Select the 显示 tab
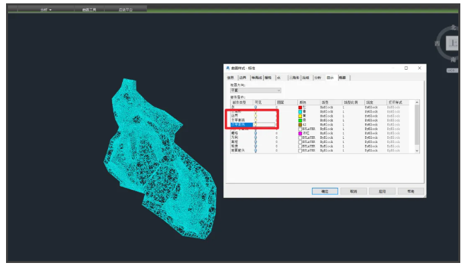Screen dimensions: 465x269 (x=330, y=78)
